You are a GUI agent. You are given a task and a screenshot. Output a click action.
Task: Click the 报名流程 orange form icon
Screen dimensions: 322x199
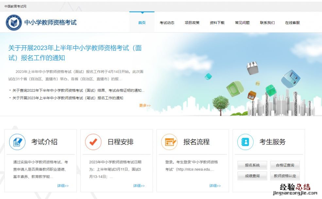coord(169,142)
